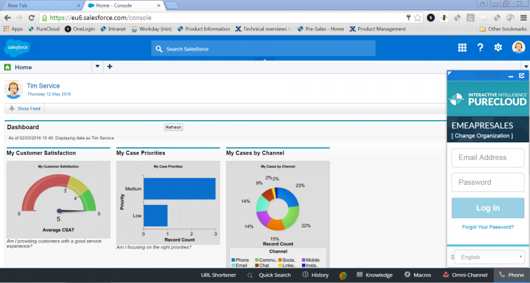The image size is (530, 283).
Task: Refresh the Dashboard
Action: [x=173, y=127]
